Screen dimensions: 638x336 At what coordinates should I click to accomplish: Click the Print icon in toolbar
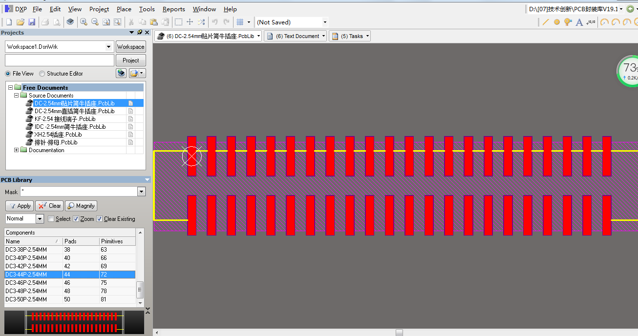[x=45, y=22]
